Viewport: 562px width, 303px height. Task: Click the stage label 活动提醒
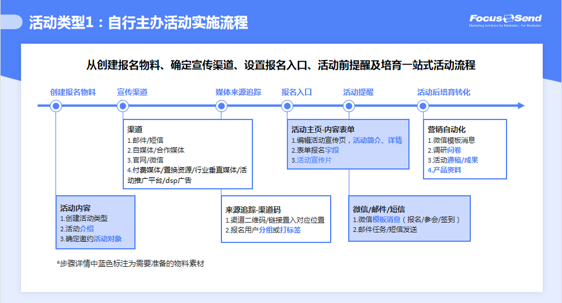358,92
